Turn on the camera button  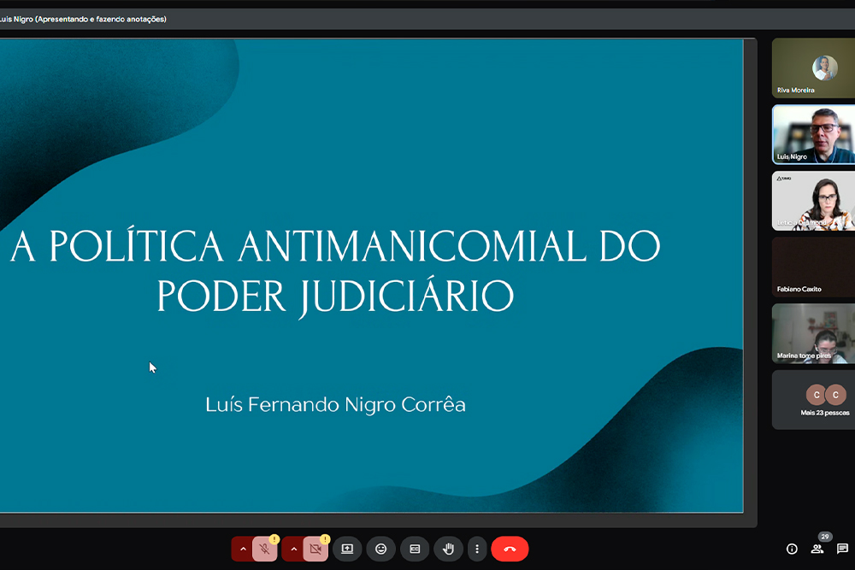315,549
